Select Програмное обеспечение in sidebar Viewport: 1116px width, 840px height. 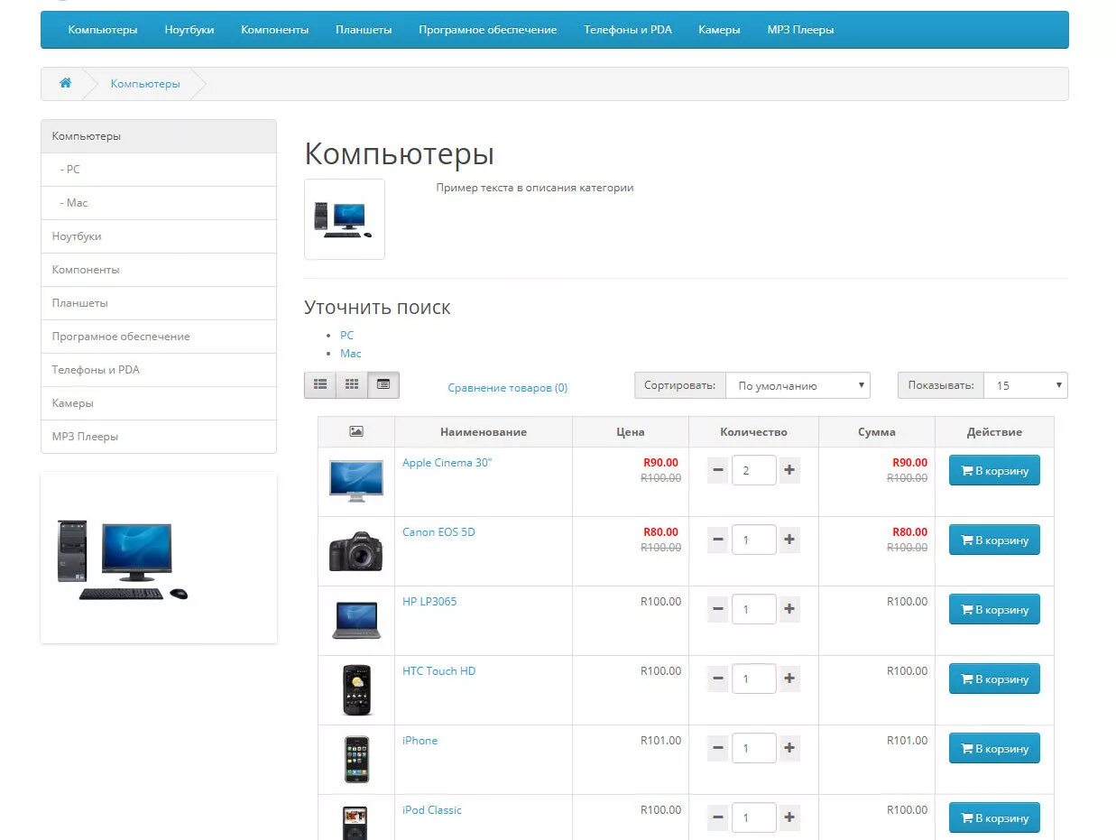click(159, 337)
